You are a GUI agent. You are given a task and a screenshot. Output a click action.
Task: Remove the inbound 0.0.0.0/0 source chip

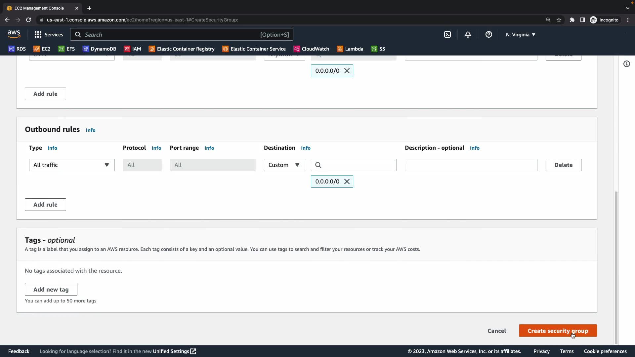(347, 71)
